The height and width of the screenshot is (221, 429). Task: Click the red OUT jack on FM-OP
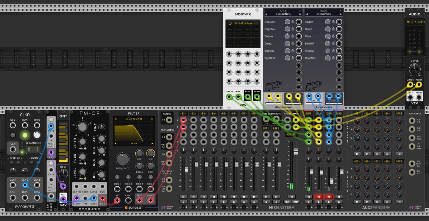102,198
